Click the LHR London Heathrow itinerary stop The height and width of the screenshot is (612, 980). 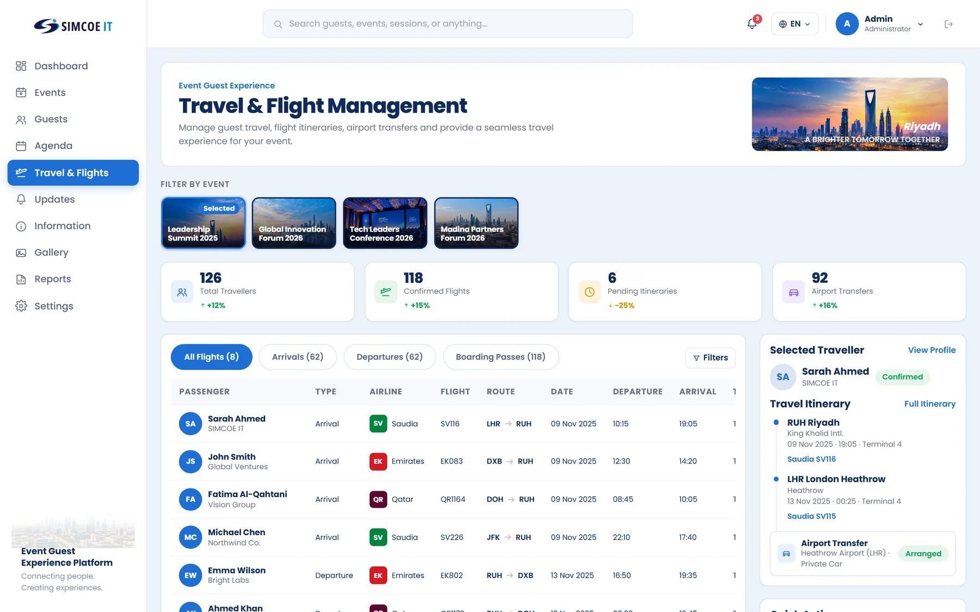(x=836, y=479)
